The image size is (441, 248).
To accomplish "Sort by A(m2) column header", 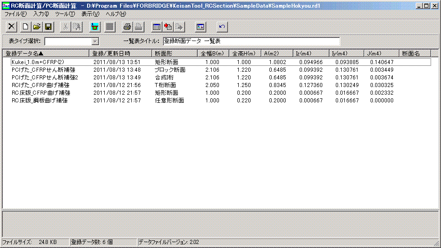I will [x=277, y=53].
